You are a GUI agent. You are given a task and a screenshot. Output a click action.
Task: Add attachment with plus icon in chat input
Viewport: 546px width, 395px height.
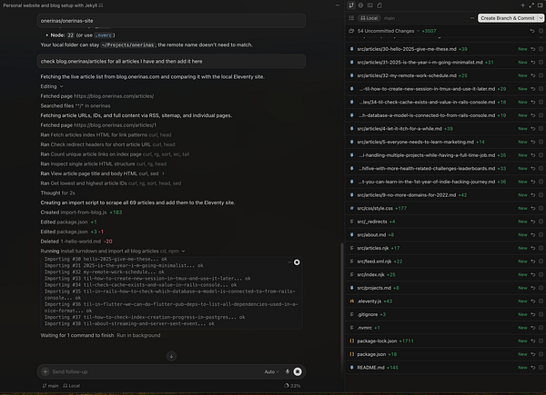coord(45,371)
